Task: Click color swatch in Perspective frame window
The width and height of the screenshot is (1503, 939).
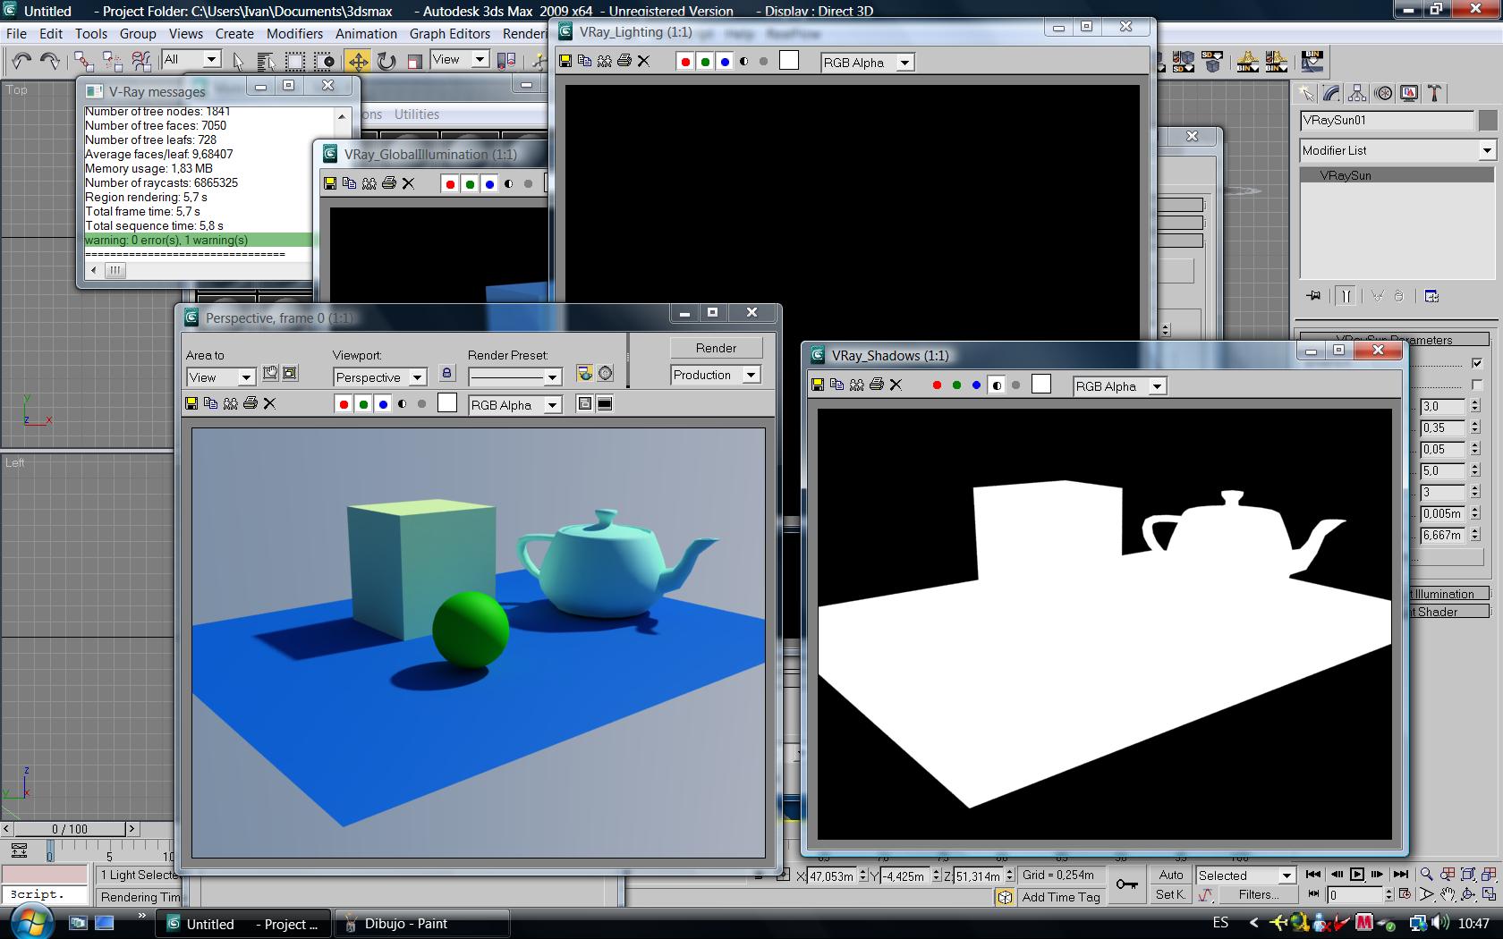Action: click(447, 403)
